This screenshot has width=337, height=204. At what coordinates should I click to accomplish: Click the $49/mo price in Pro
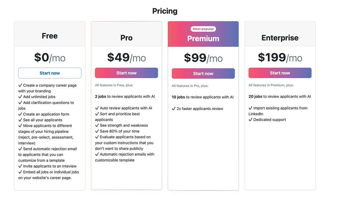click(126, 57)
